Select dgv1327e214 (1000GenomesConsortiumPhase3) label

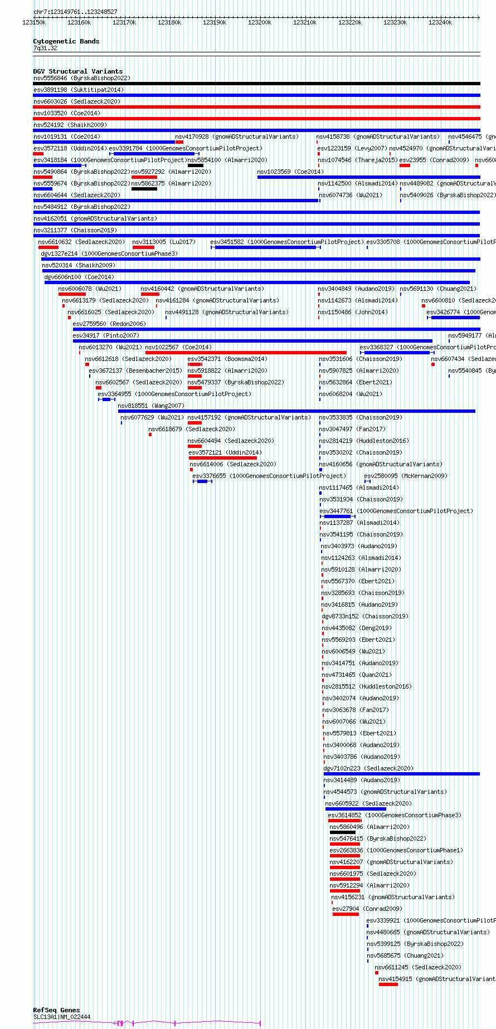click(109, 254)
